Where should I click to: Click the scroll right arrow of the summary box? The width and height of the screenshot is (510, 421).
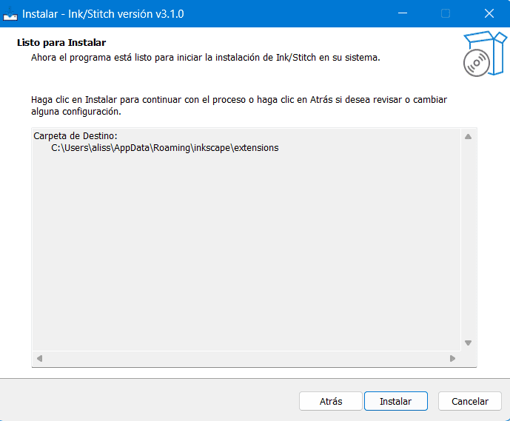pyautogui.click(x=452, y=358)
